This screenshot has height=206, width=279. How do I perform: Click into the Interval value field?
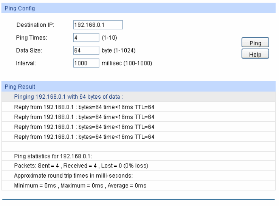(86, 63)
